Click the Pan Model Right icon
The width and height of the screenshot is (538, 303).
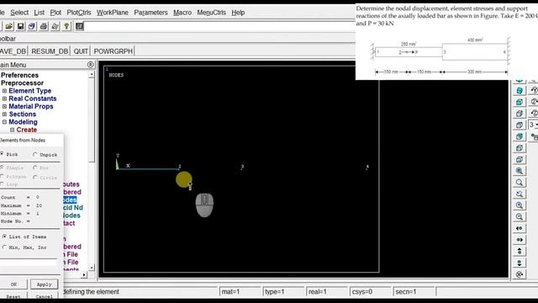tap(520, 240)
